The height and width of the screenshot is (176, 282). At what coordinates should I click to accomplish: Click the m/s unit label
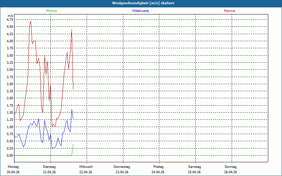[x=11, y=16]
